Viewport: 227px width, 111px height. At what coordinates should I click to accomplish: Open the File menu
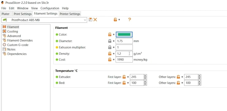pos(4,8)
